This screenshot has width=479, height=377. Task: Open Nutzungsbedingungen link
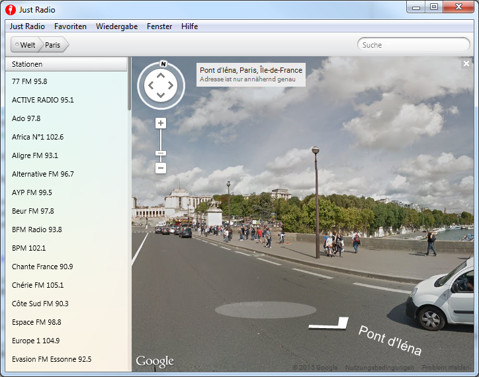[x=379, y=368]
